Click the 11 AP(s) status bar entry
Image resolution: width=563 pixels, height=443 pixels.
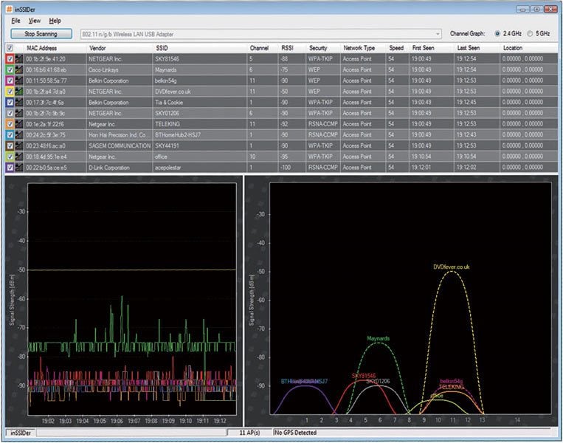click(249, 433)
